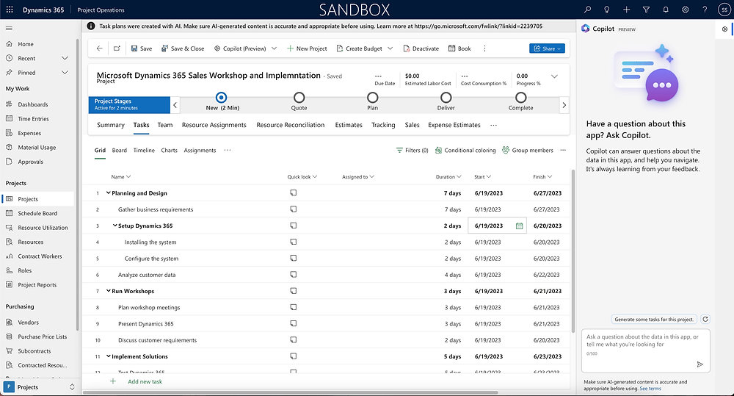The height and width of the screenshot is (396, 734).
Task: Select the New stage circle
Action: tap(221, 98)
